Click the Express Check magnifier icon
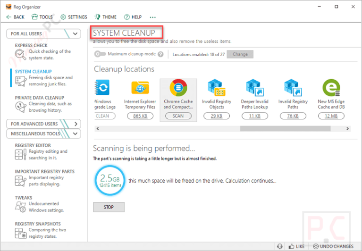 point(21,55)
